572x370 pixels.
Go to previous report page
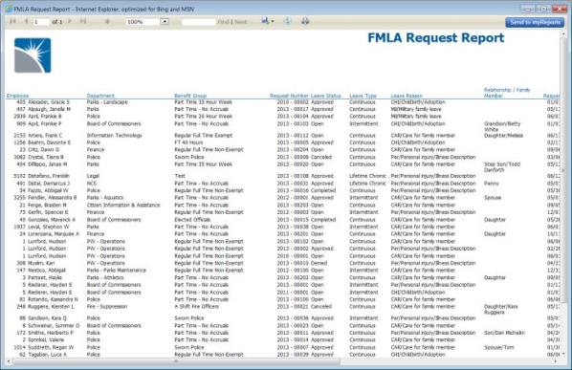[x=26, y=21]
